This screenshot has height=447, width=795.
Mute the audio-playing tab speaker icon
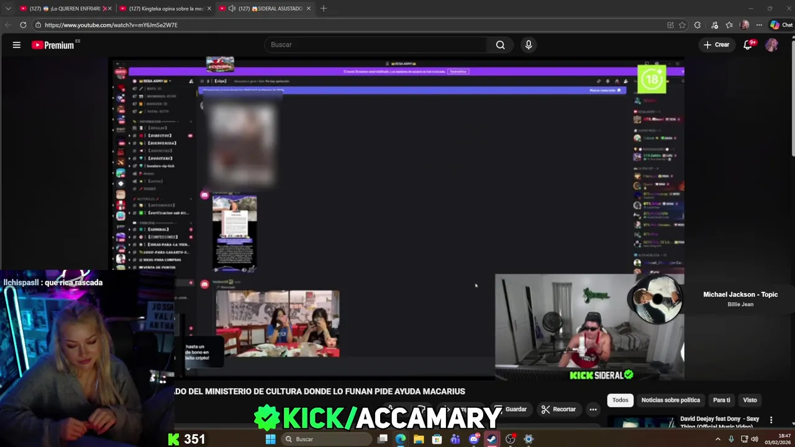(x=232, y=9)
